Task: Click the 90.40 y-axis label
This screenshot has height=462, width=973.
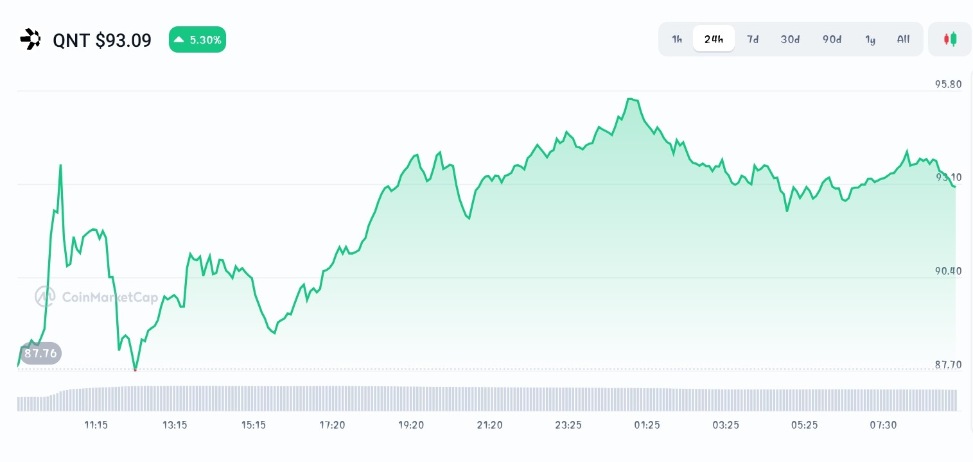Action: 948,271
